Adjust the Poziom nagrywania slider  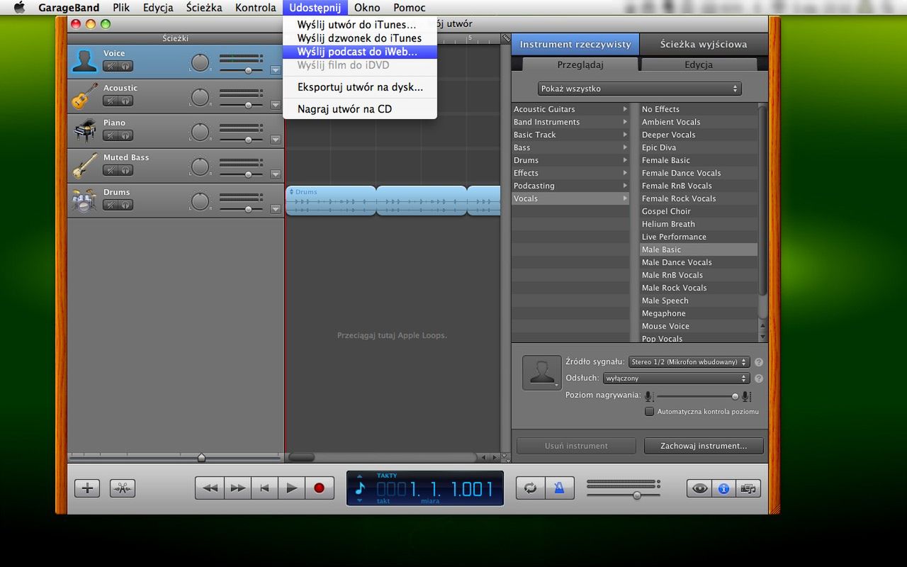[735, 396]
